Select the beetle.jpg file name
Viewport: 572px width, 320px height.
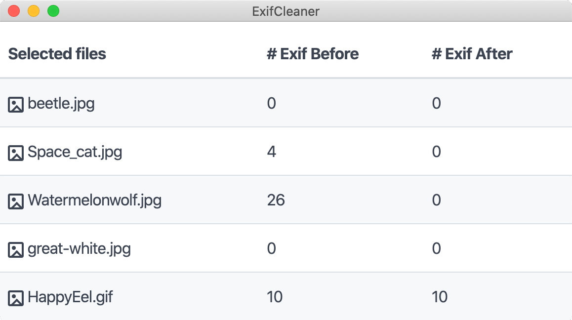coord(61,104)
